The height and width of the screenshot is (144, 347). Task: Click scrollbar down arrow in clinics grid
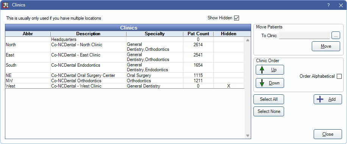point(248,136)
